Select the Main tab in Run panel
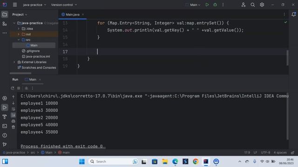This screenshot has width=298, height=167. (x=31, y=79)
